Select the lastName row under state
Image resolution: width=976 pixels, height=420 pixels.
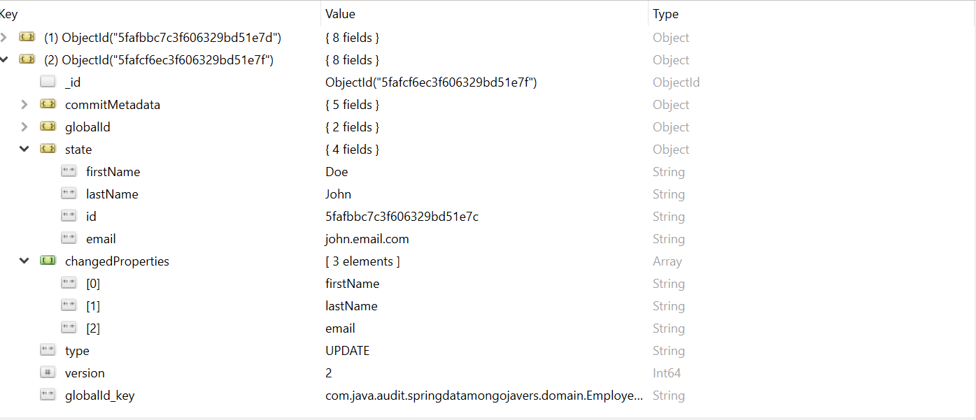pyautogui.click(x=112, y=194)
